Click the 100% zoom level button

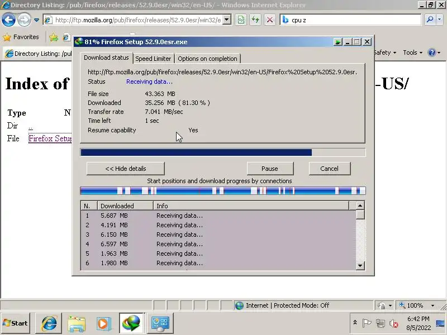coord(411,305)
